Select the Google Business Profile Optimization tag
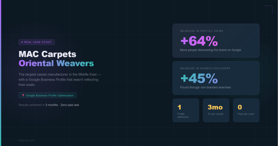Viewport: 278px width, 146px height. click(x=48, y=96)
